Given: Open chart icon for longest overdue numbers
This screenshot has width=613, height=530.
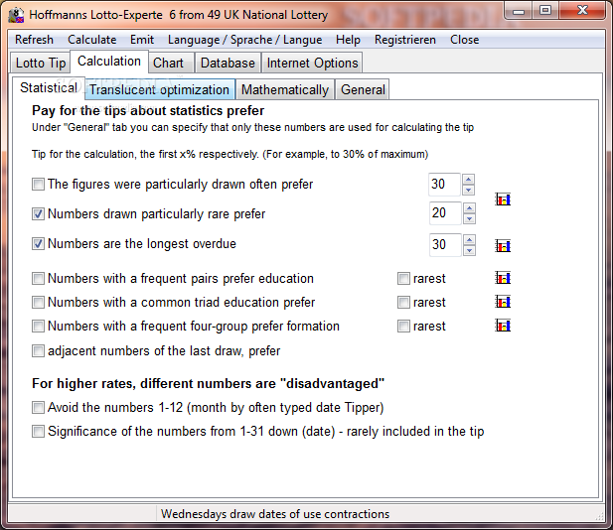Looking at the screenshot, I should [503, 246].
